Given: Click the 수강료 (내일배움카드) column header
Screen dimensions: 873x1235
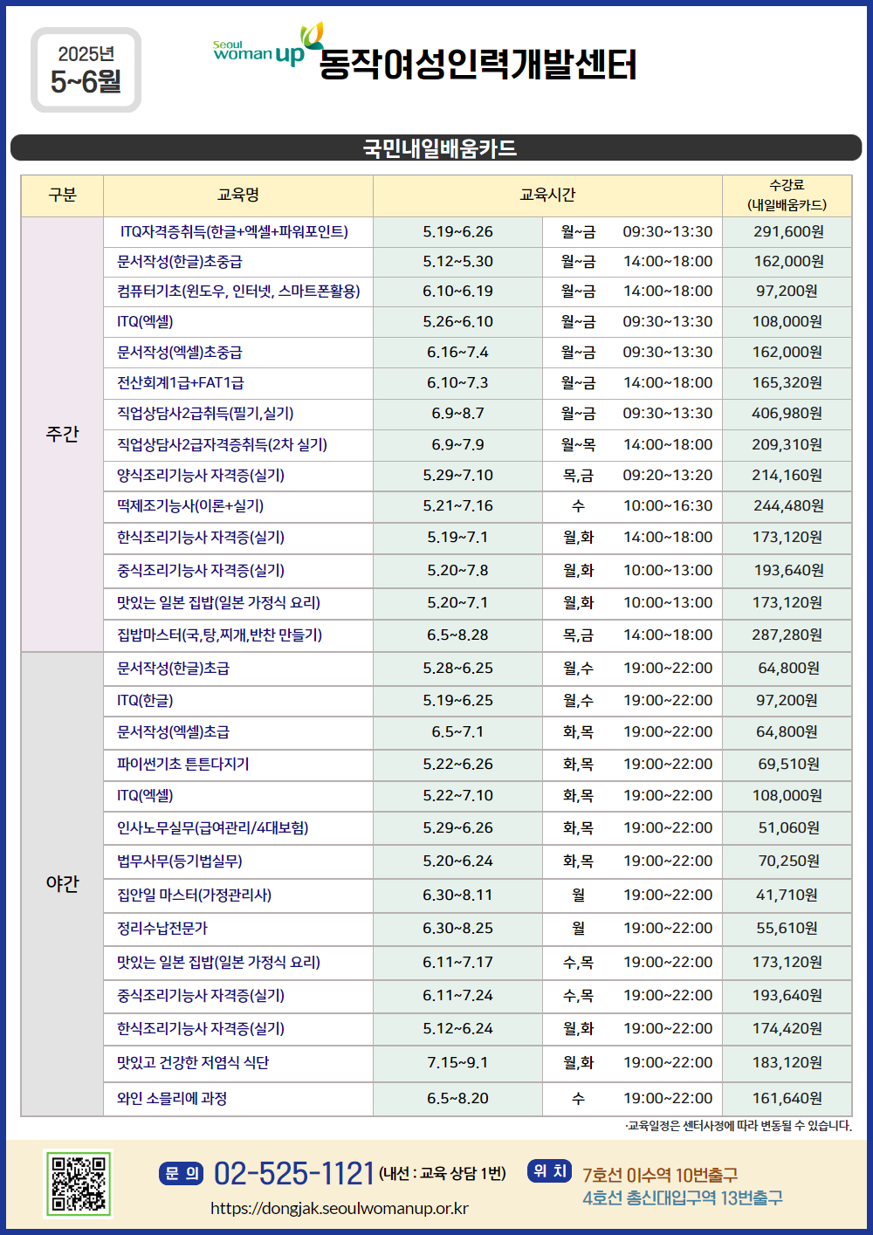Looking at the screenshot, I should click(x=787, y=196).
